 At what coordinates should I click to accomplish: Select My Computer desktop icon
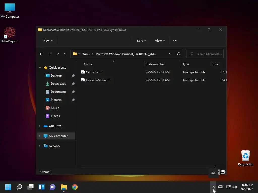pos(10,11)
